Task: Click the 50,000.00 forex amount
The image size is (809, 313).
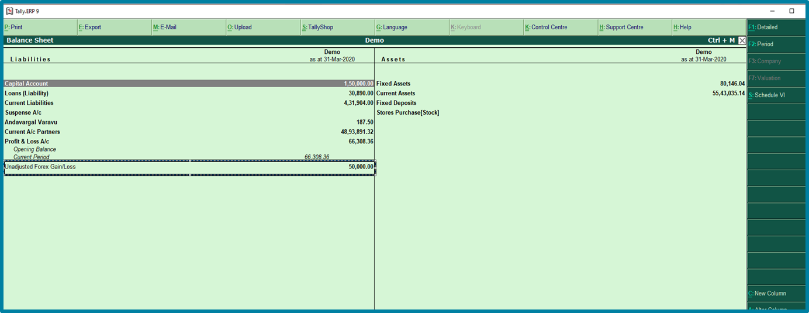Action: point(361,167)
